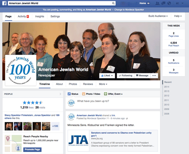Select the Timeline tab
Screen dimensions: 189x154
pyautogui.click(x=44, y=84)
